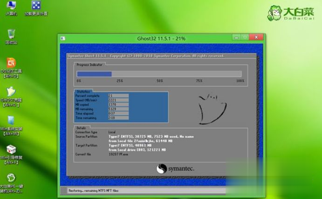Click the Percent complete label
This screenshot has width=322, height=199.
click(87, 96)
